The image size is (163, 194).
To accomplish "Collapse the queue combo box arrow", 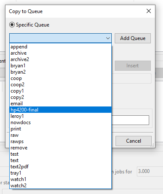I will click(x=108, y=38).
